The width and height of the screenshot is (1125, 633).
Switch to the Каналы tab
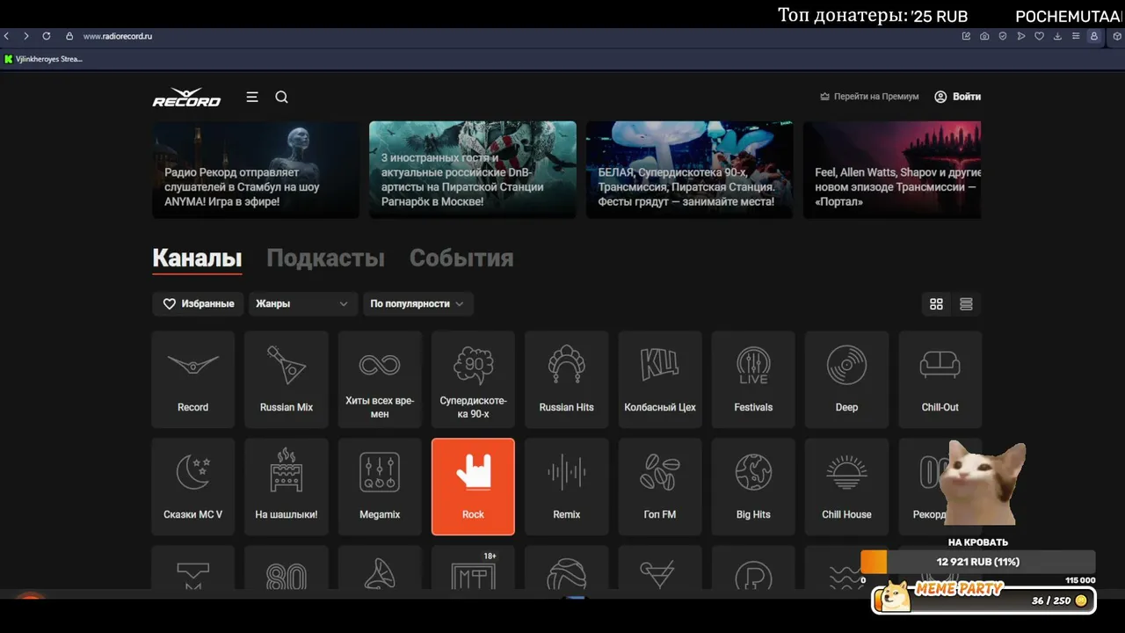point(197,258)
